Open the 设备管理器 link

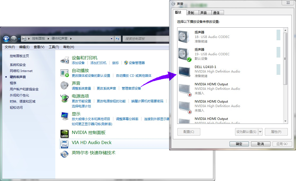[x=137, y=63]
